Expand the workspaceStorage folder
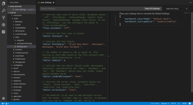Screen dimensions: 193x105 (x=22, y=43)
